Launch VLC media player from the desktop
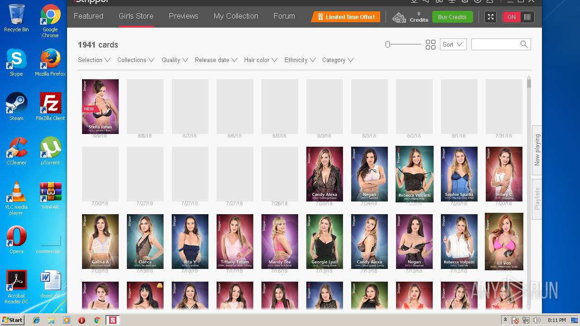580x326 pixels. (x=16, y=198)
